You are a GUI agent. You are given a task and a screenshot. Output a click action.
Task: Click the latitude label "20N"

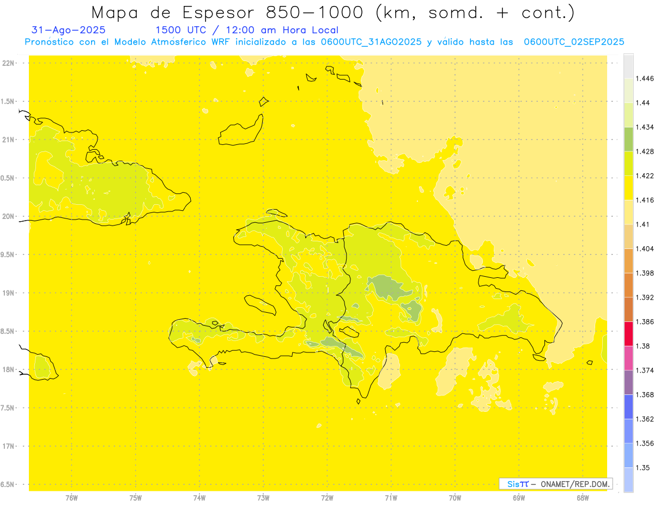[8, 216]
